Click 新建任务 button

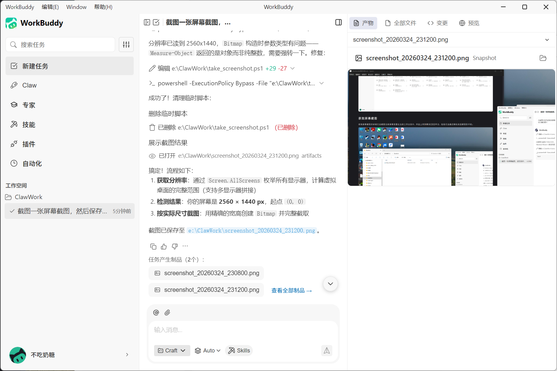[70, 66]
